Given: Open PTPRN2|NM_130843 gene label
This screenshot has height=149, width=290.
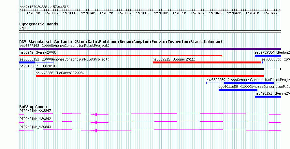Looking at the screenshot, I should click(35, 127).
